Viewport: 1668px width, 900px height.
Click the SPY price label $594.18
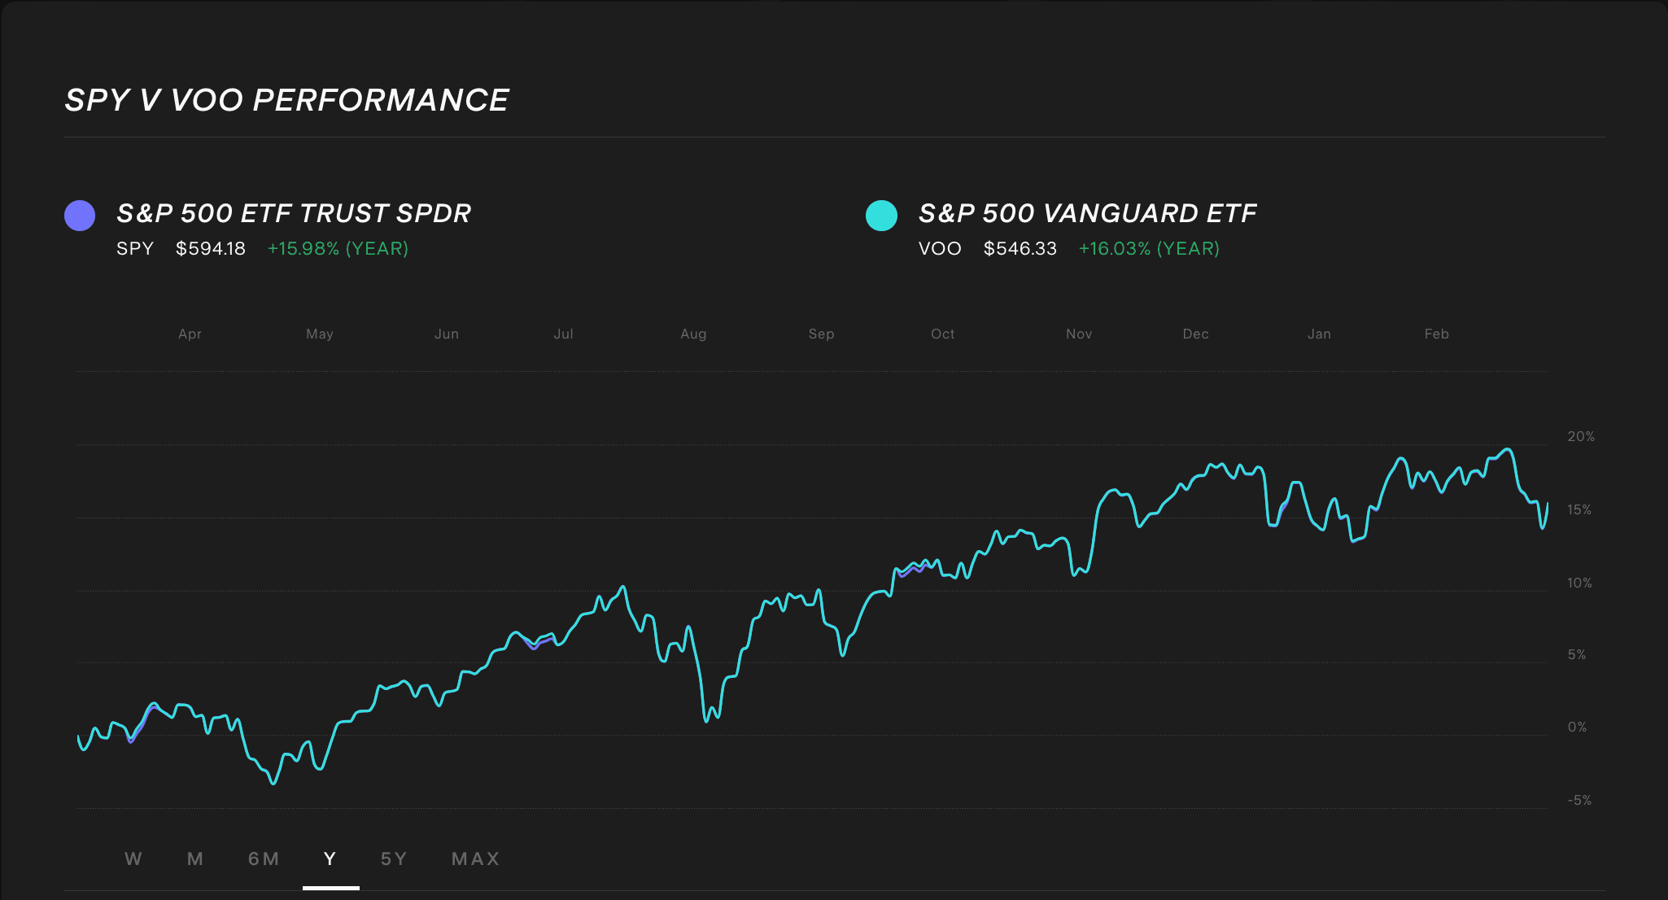pos(211,249)
